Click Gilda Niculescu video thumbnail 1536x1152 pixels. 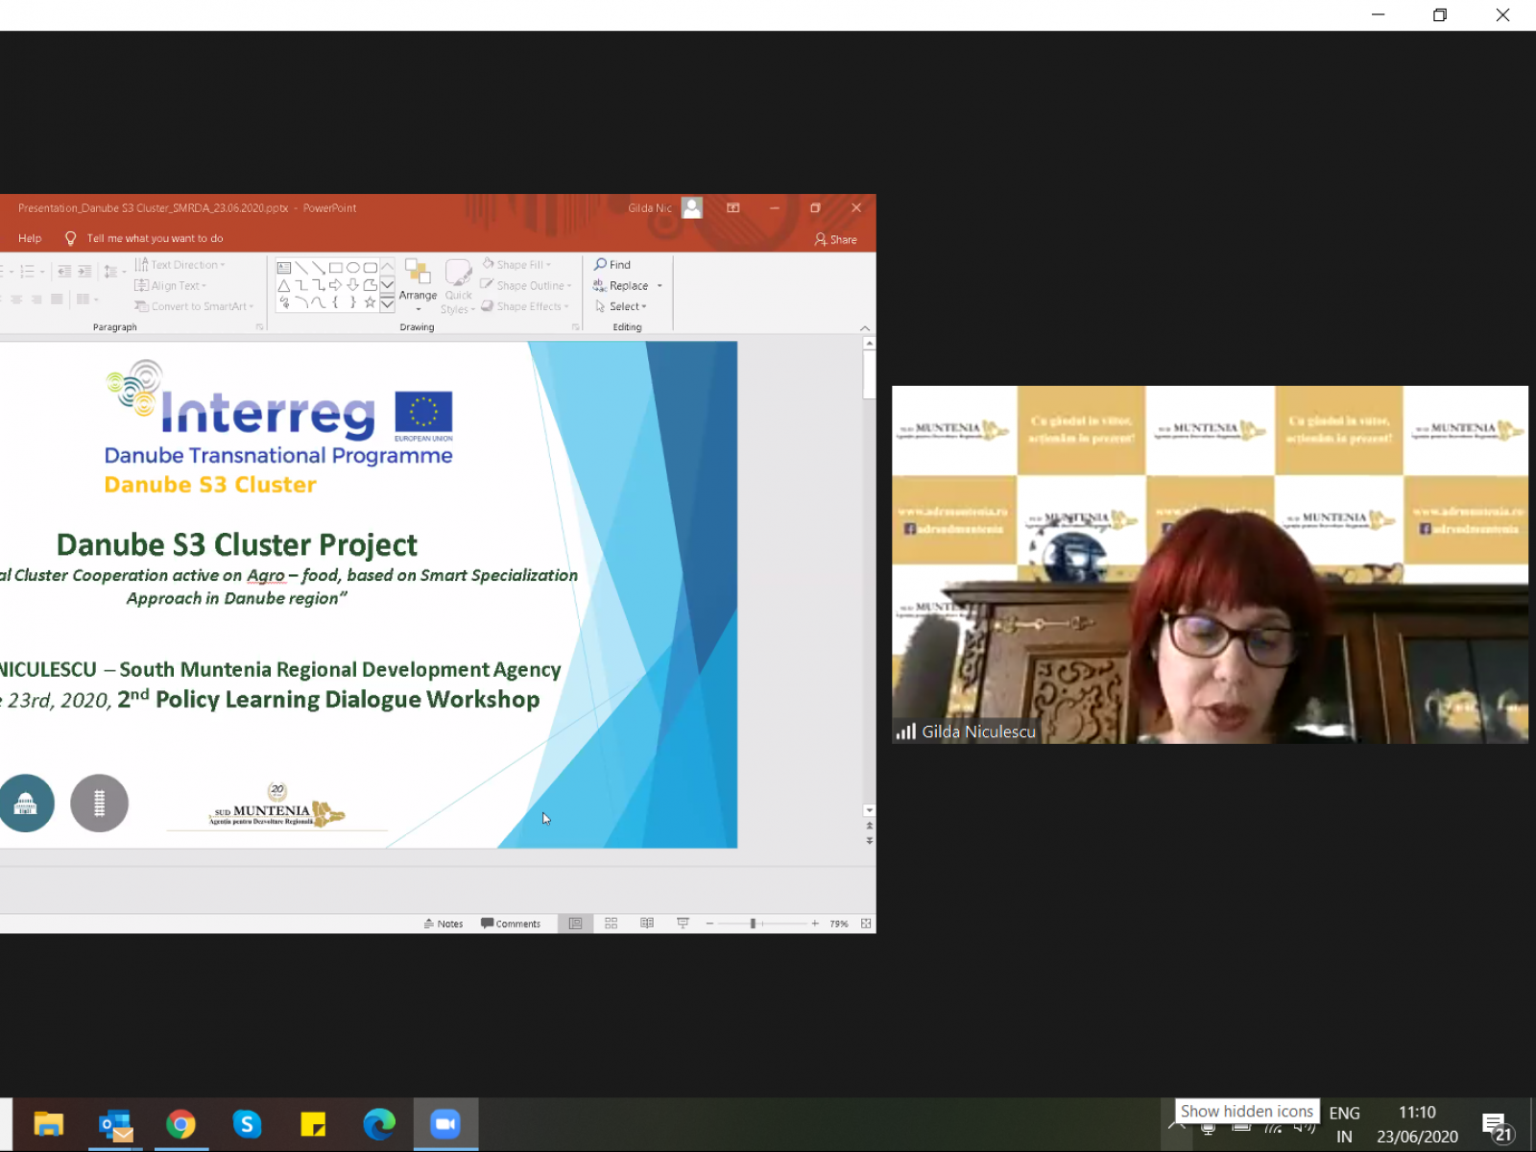click(x=1210, y=564)
